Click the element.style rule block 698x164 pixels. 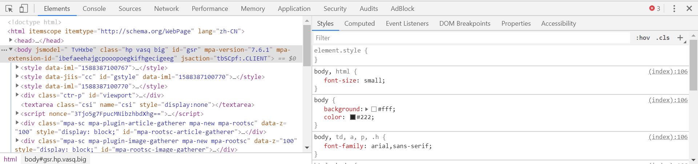pos(501,55)
